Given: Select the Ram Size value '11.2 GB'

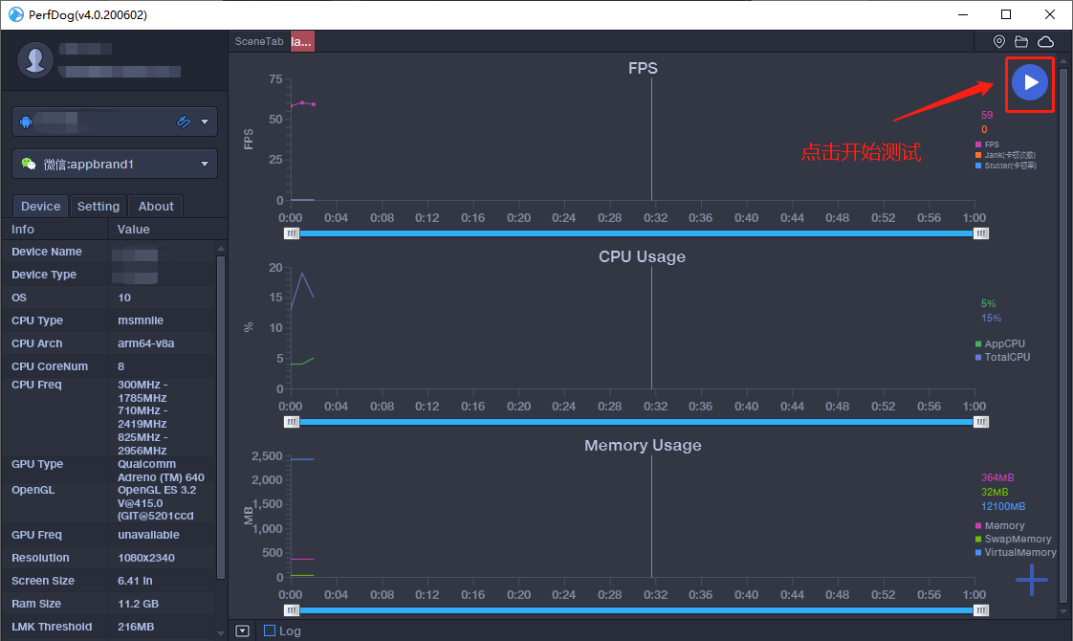Looking at the screenshot, I should [138, 604].
